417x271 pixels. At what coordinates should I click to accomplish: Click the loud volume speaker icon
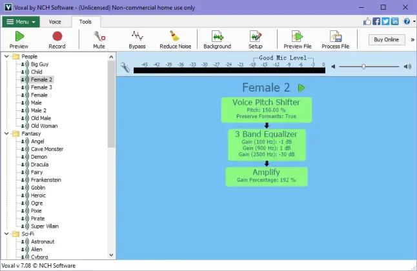407,66
